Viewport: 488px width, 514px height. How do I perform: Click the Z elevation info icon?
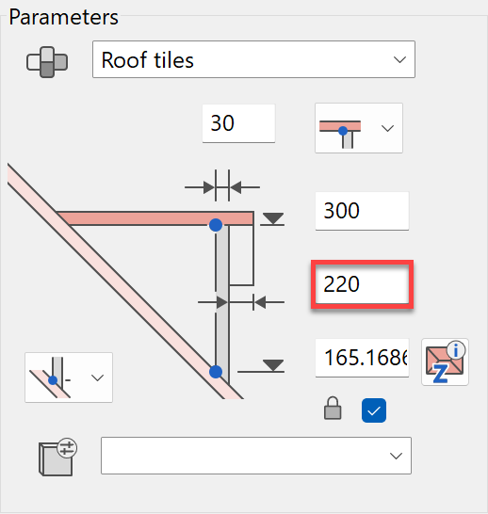coord(445,361)
